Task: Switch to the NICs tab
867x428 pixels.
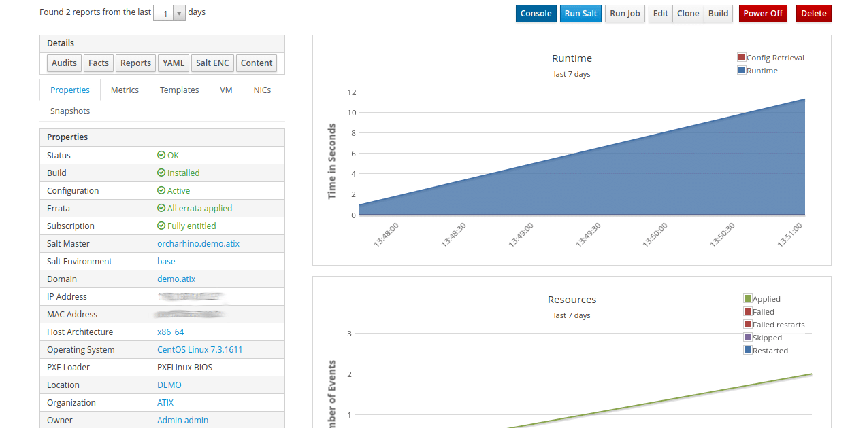Action: pyautogui.click(x=262, y=90)
